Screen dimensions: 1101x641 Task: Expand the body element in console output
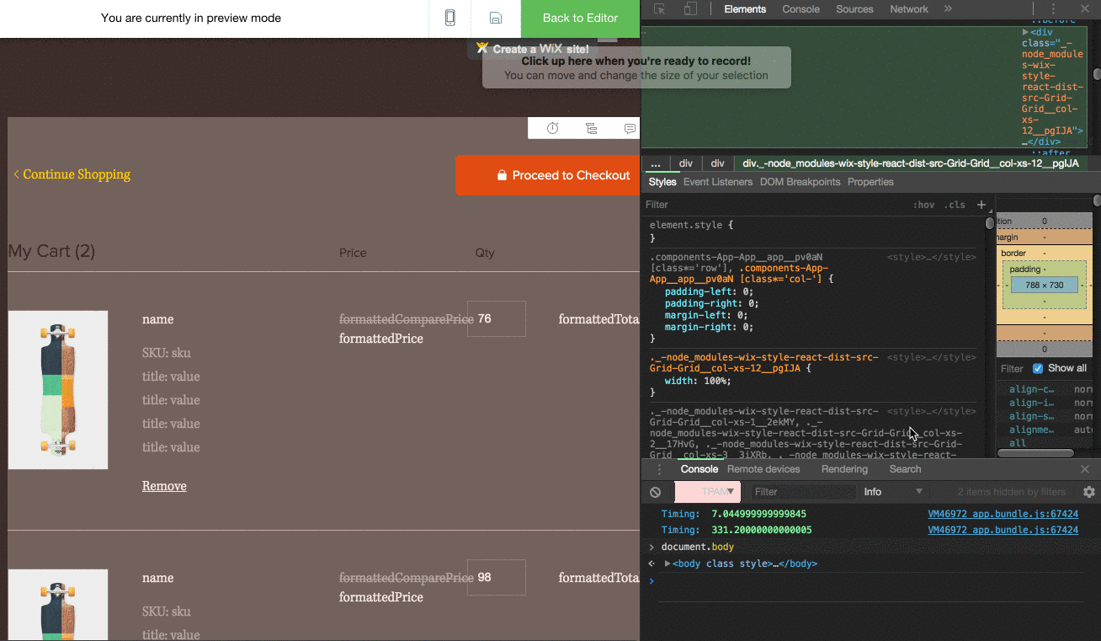668,564
